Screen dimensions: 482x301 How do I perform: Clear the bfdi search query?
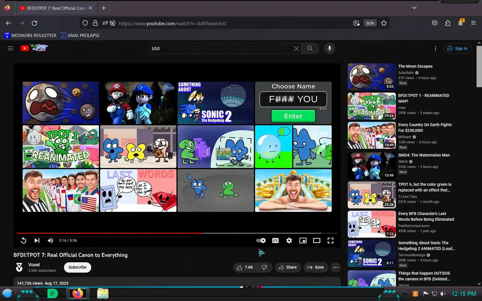296,48
